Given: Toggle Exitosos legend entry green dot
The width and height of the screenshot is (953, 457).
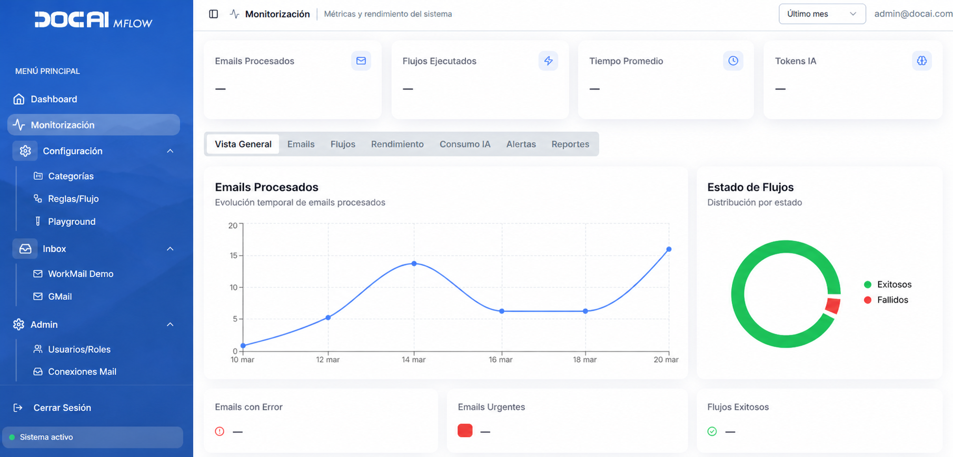Looking at the screenshot, I should pos(868,285).
